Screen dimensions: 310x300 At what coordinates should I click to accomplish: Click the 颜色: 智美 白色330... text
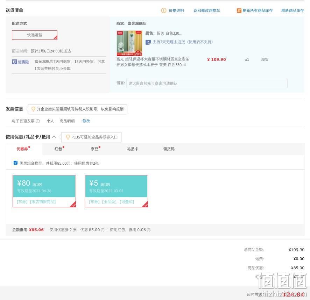164,33
